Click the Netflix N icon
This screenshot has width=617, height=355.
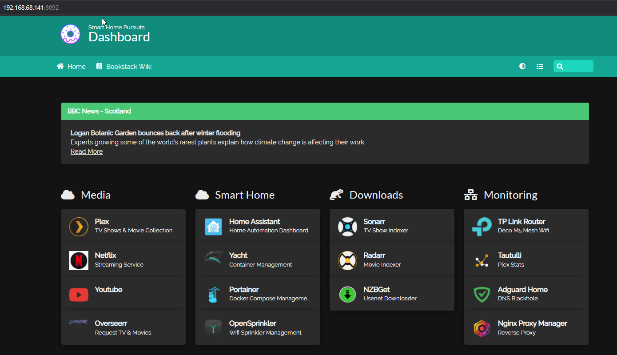79,260
